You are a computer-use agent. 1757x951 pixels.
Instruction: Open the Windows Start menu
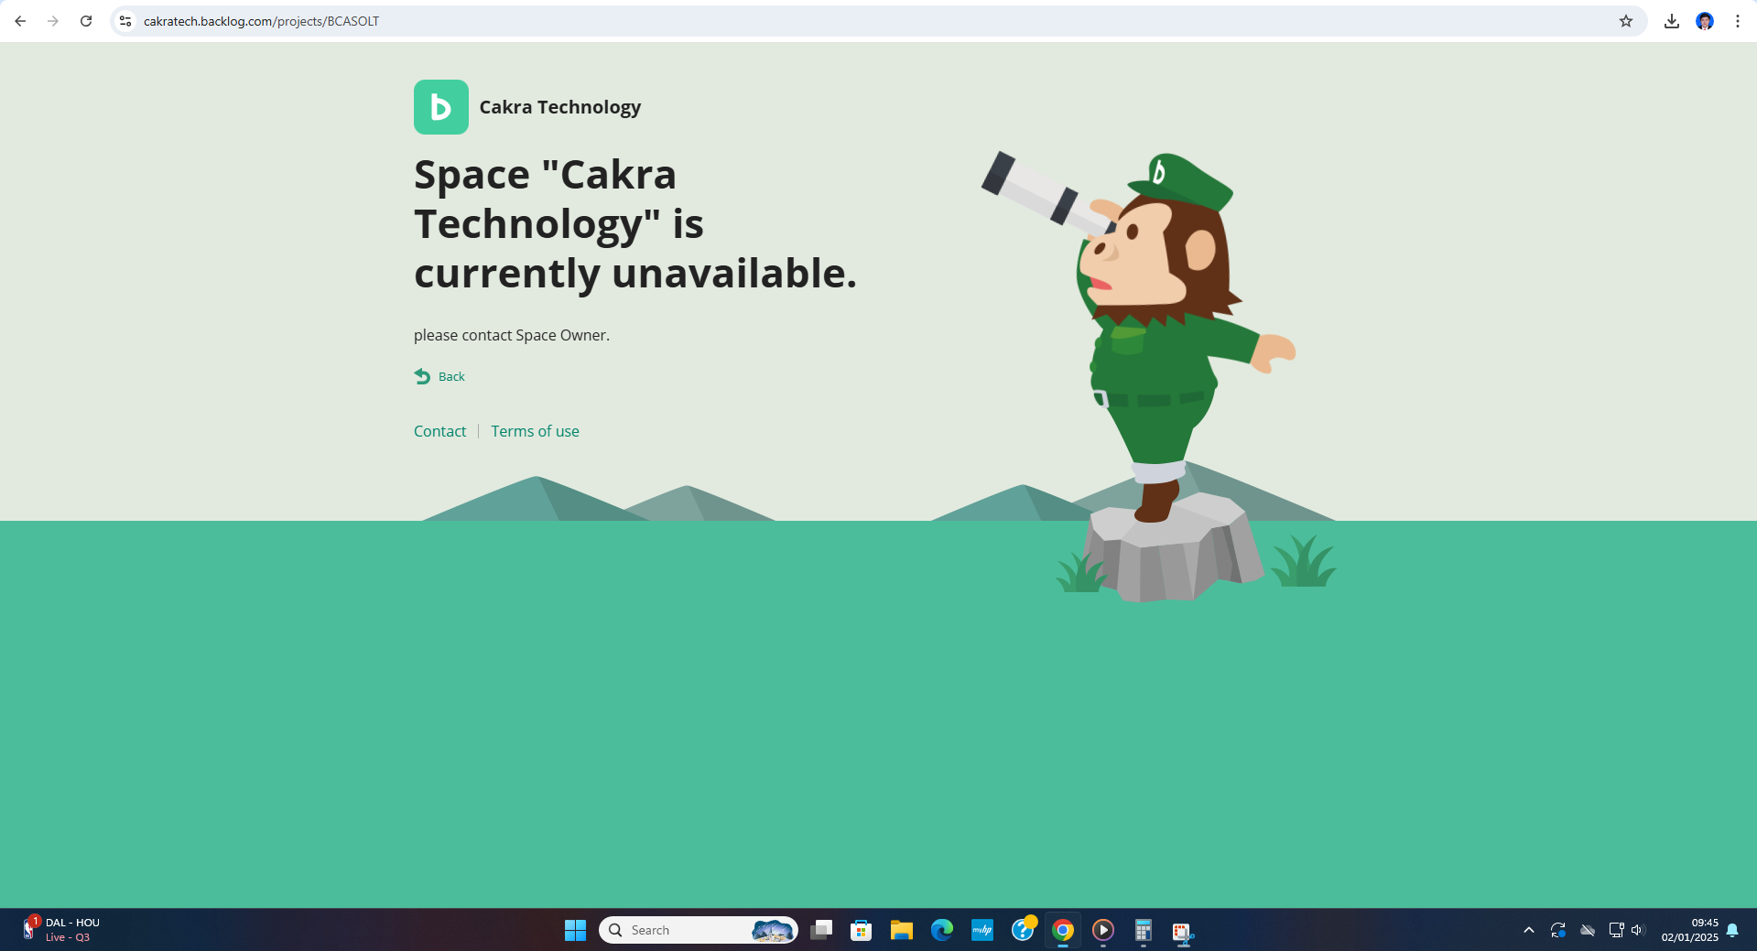coord(575,930)
